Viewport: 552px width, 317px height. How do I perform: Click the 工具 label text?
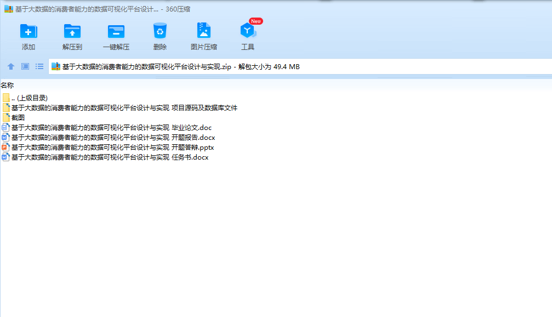tap(248, 47)
